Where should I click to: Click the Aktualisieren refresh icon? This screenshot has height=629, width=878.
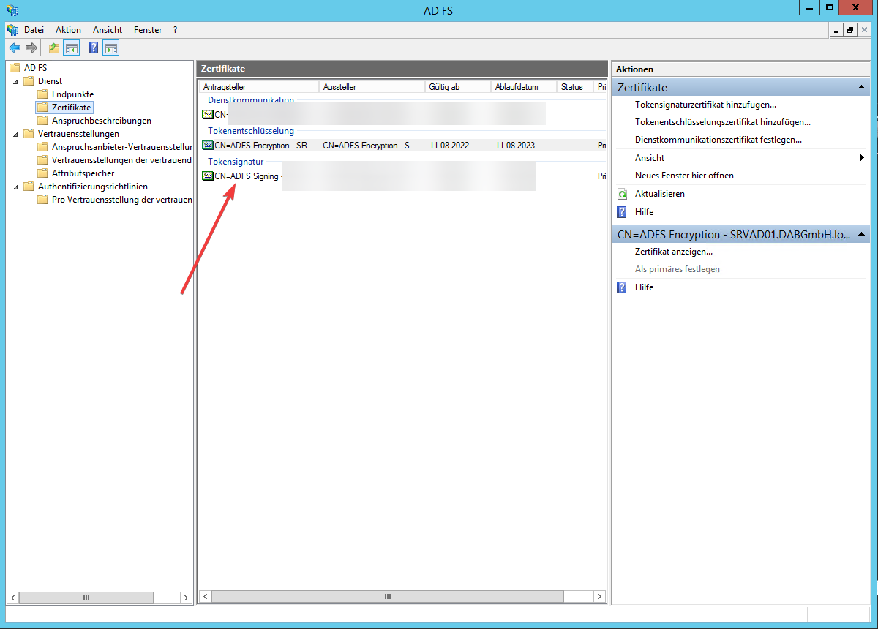click(x=621, y=193)
